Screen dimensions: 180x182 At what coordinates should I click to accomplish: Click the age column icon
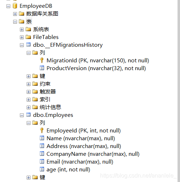point(42,169)
